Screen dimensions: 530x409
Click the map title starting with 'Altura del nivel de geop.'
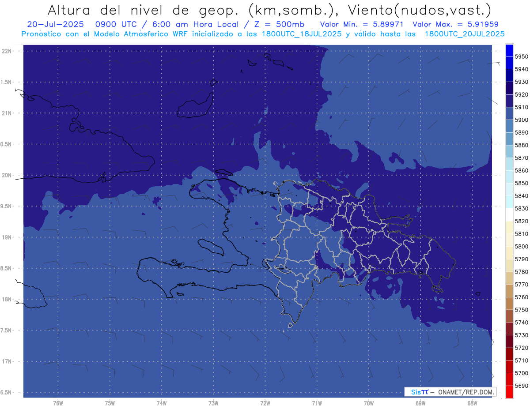click(269, 10)
